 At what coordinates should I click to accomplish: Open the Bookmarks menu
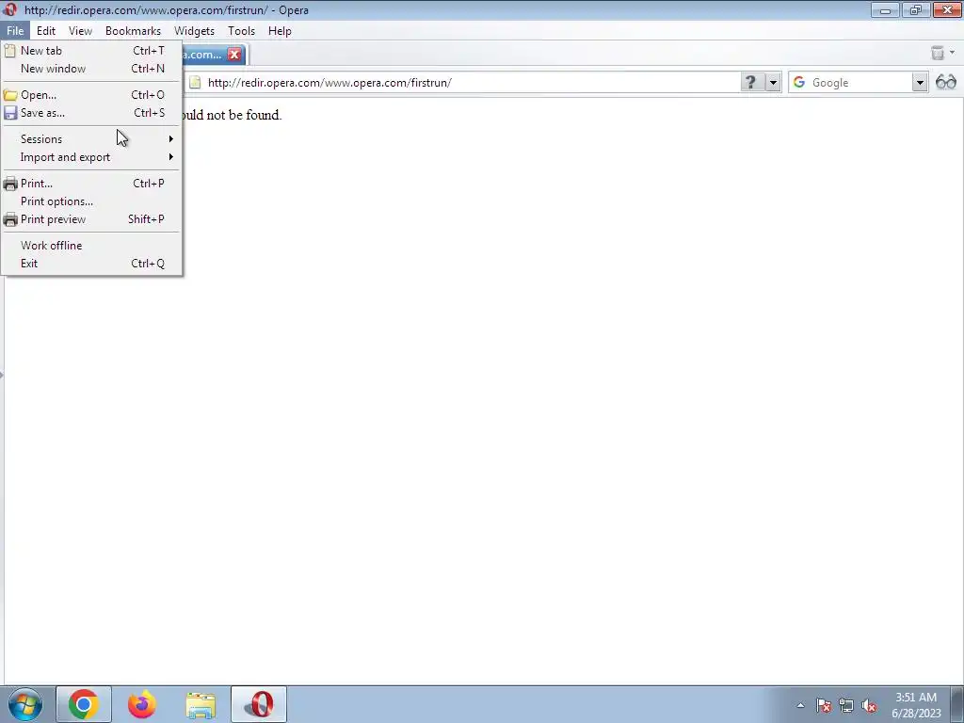(x=133, y=31)
